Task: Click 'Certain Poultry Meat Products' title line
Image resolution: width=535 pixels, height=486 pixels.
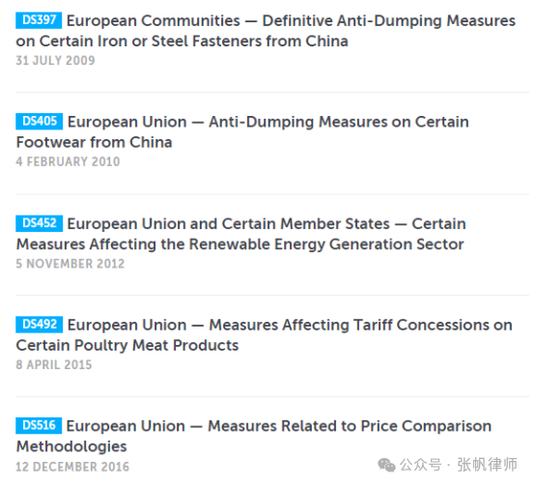Action: (127, 345)
